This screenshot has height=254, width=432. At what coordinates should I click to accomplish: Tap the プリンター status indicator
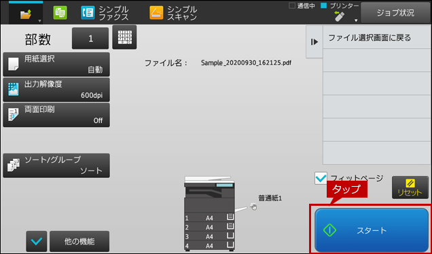point(340,6)
